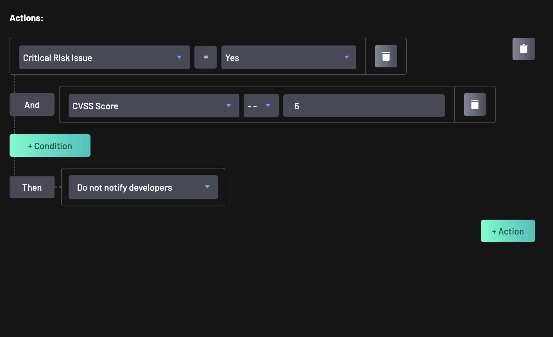Viewport: 553px width, 337px height.
Task: Click the And connector button
Action: [x=32, y=104]
